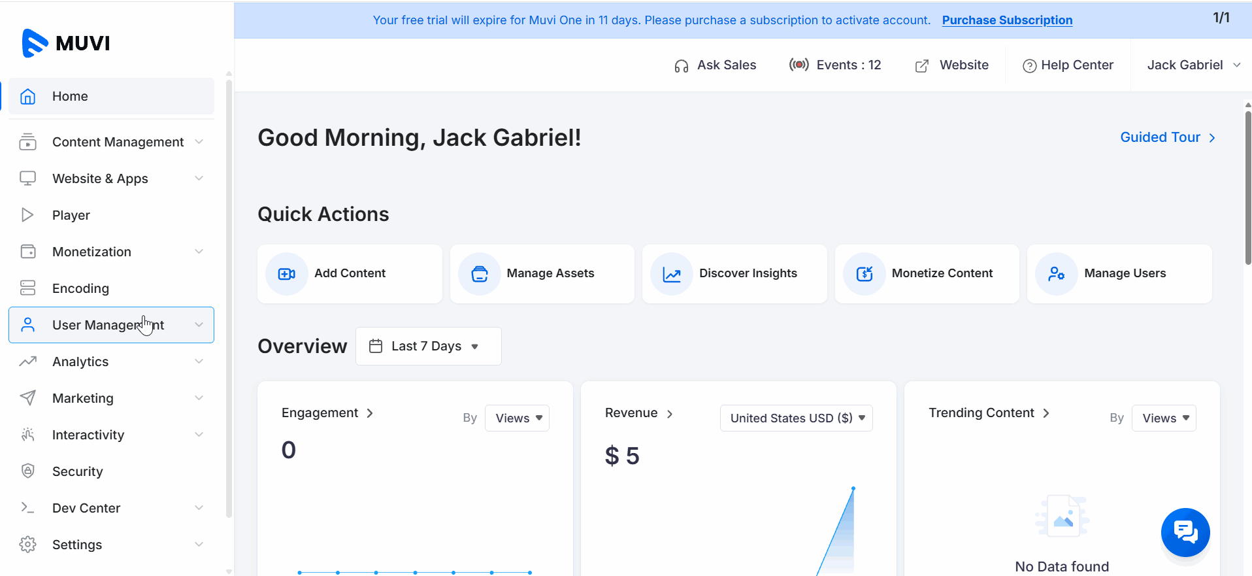This screenshot has width=1252, height=576.
Task: Click the Purchase Subscription link
Action: (x=1006, y=20)
